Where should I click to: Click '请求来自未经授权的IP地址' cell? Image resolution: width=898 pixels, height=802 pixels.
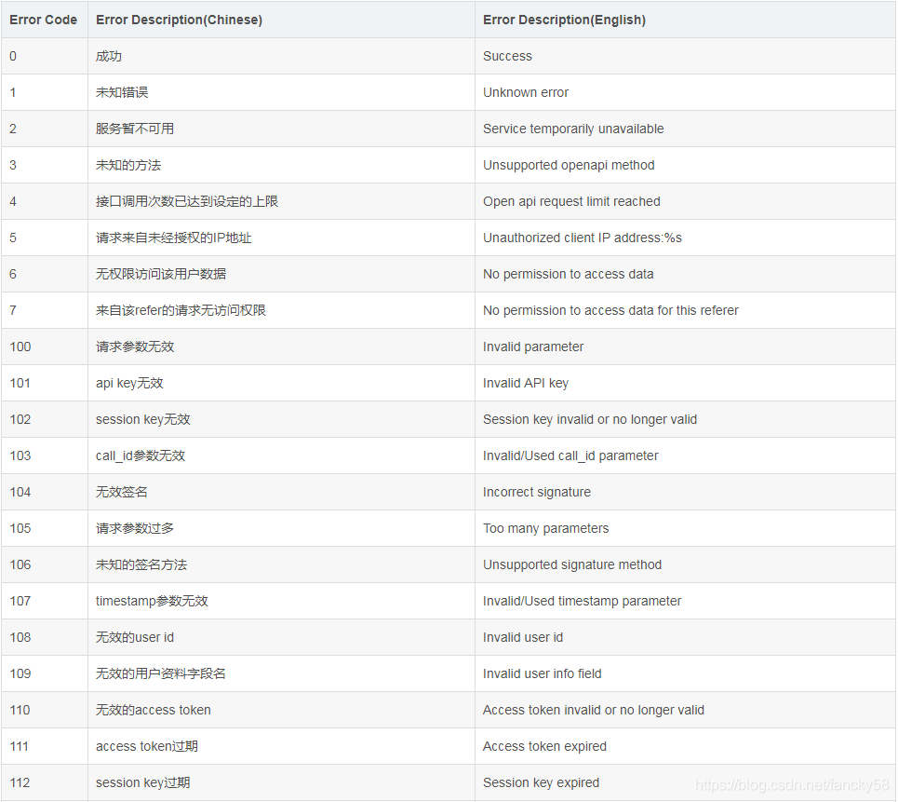[x=281, y=238]
